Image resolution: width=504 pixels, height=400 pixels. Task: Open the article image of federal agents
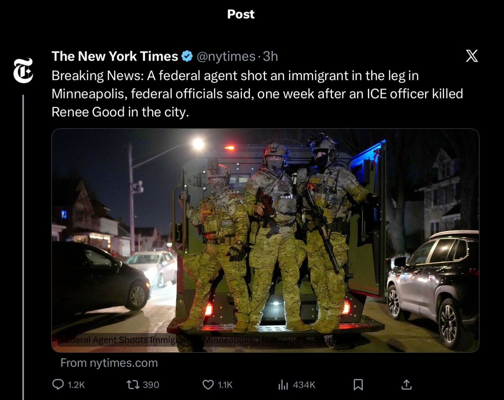coord(265,240)
